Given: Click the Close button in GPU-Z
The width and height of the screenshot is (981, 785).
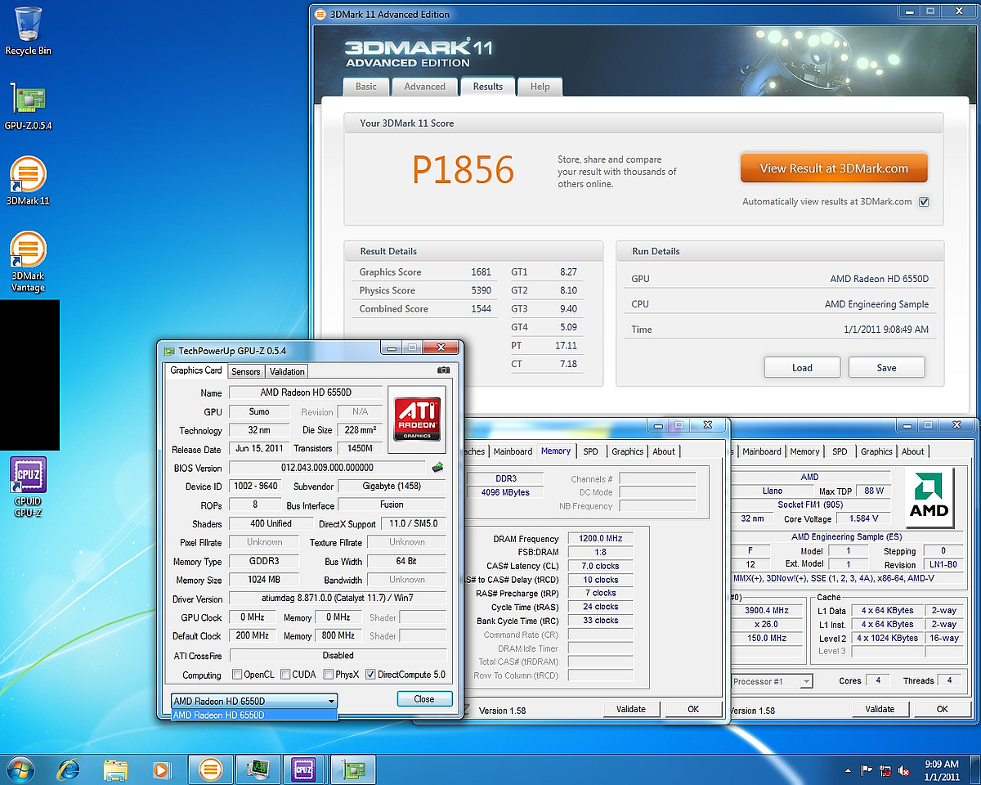Looking at the screenshot, I should (x=424, y=699).
